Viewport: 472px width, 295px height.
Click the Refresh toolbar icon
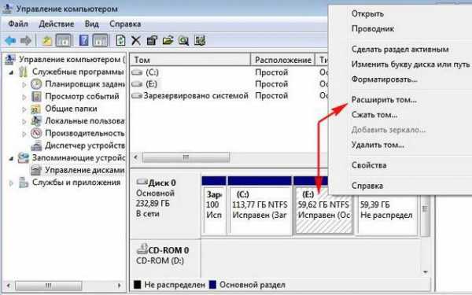coord(120,40)
